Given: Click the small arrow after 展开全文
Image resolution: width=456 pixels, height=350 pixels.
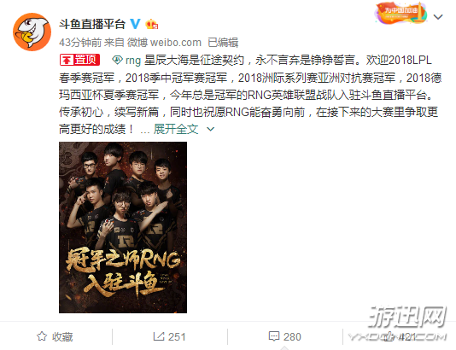Looking at the screenshot, I should [x=211, y=129].
